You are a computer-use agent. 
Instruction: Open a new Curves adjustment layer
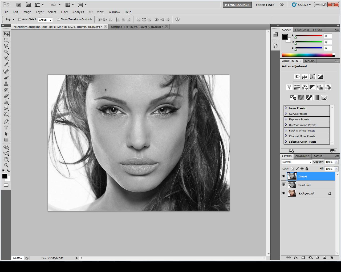click(312, 76)
